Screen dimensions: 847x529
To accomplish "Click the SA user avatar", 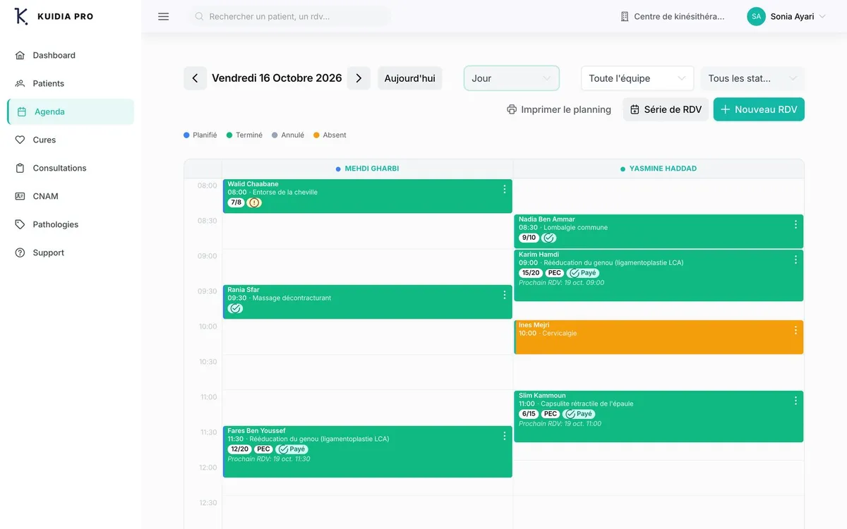I will tap(756, 16).
